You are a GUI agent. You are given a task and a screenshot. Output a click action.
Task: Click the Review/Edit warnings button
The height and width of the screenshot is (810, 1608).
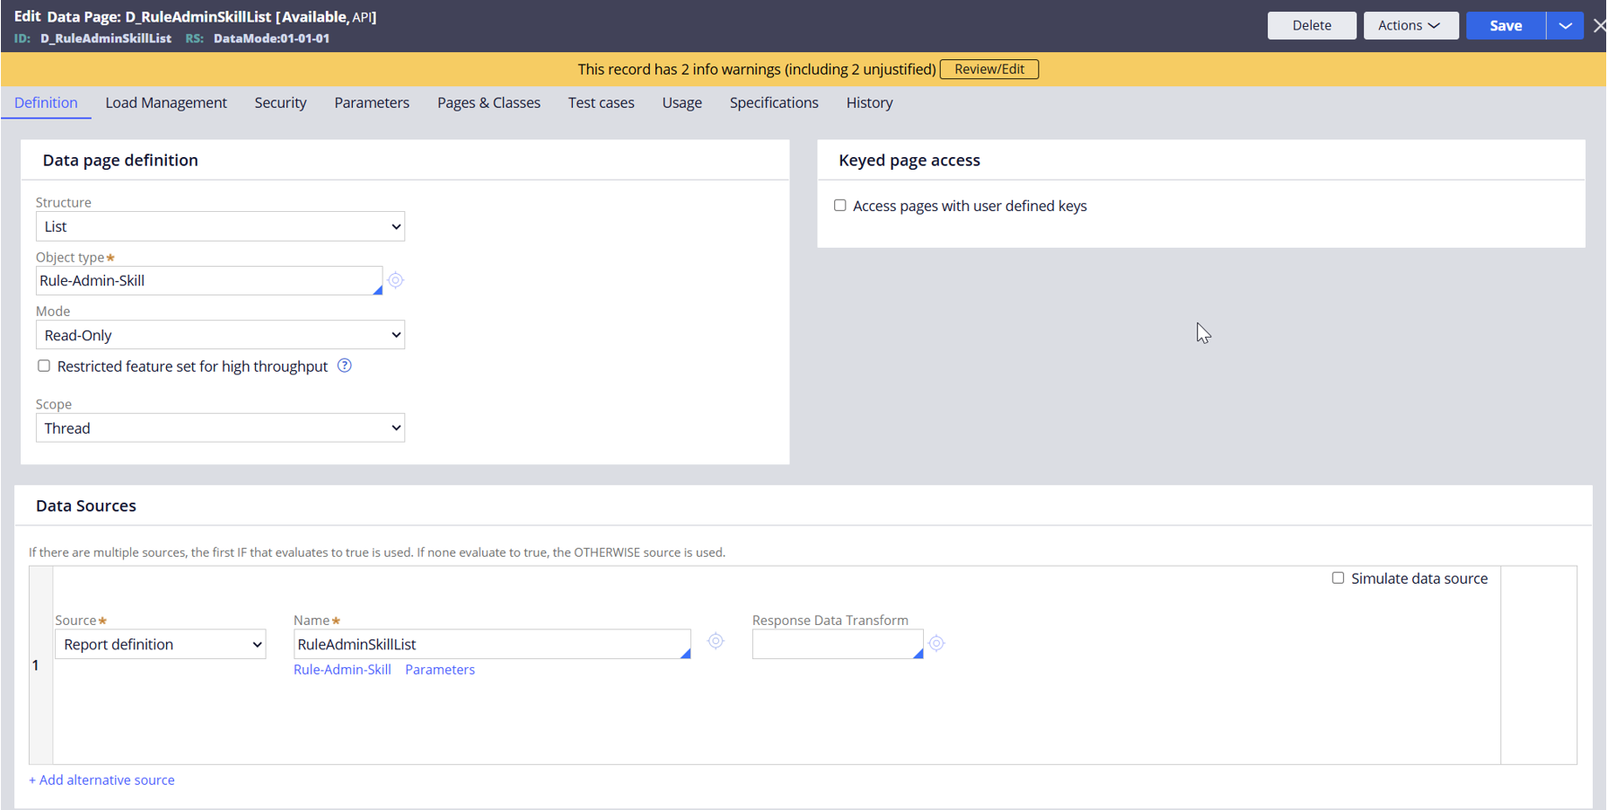(989, 69)
